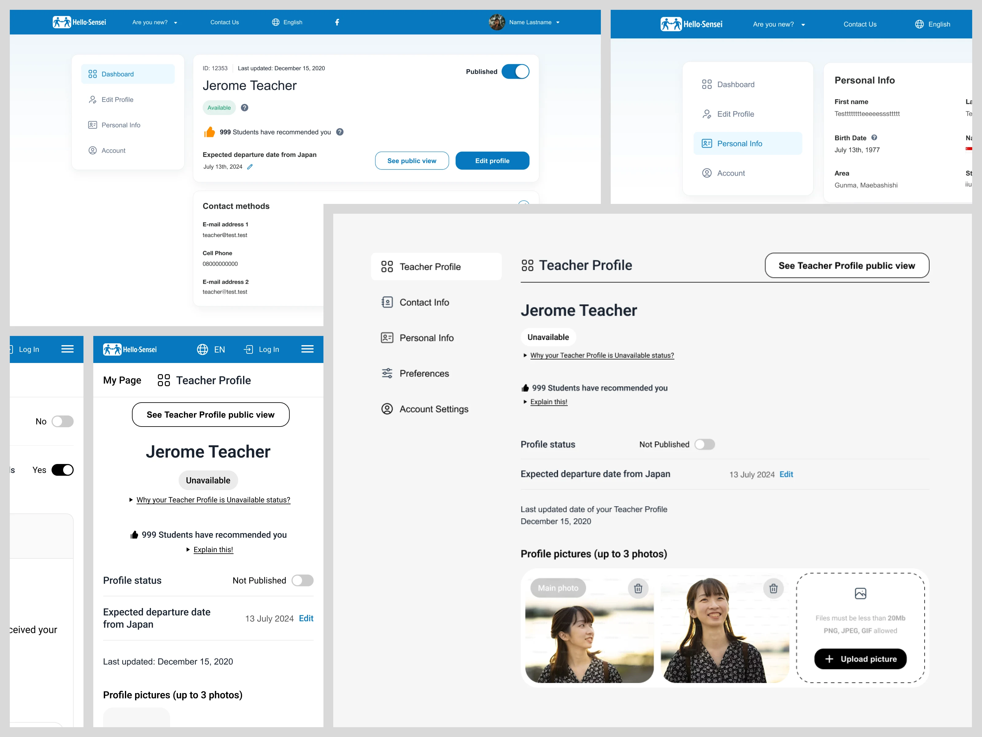Image resolution: width=982 pixels, height=737 pixels.
Task: Enable Profile status toggle in desktop view
Action: tap(705, 445)
